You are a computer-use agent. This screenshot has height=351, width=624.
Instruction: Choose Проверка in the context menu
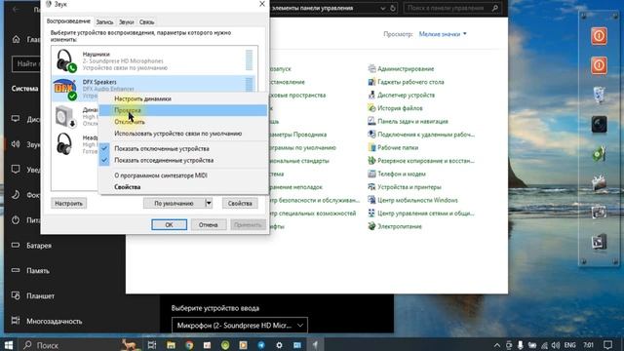[183, 110]
